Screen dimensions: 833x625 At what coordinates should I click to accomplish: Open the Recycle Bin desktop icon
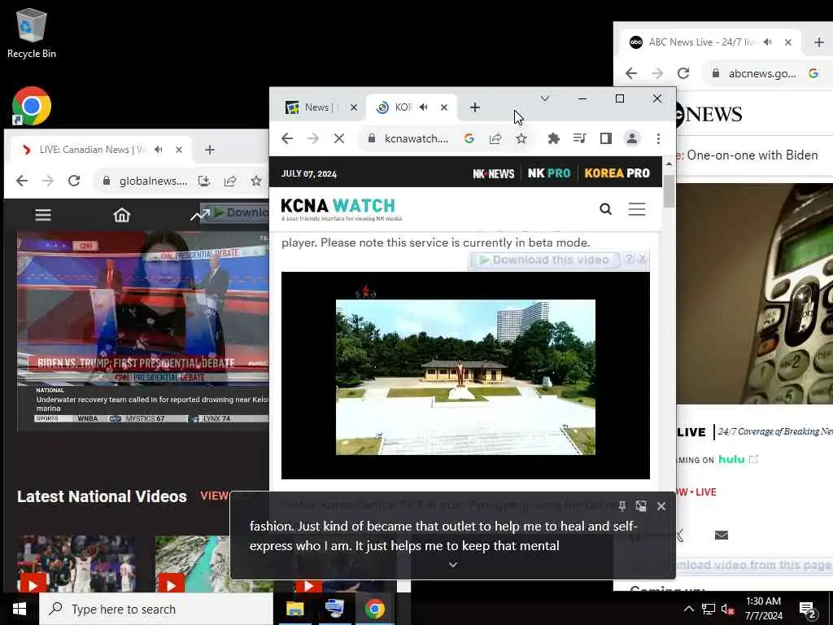pos(32,33)
